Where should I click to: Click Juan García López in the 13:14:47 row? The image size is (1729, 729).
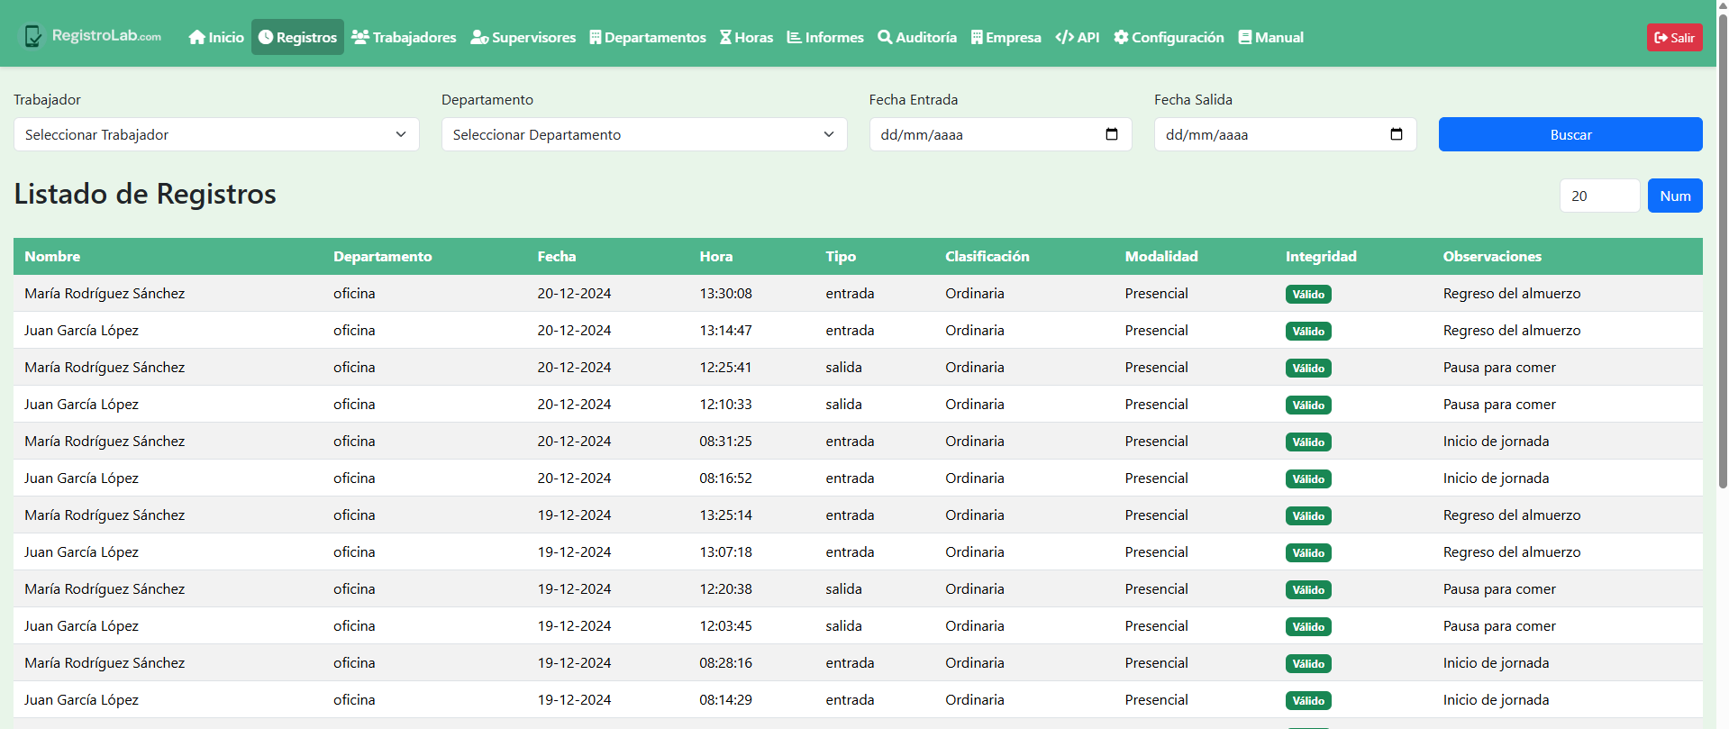click(81, 330)
